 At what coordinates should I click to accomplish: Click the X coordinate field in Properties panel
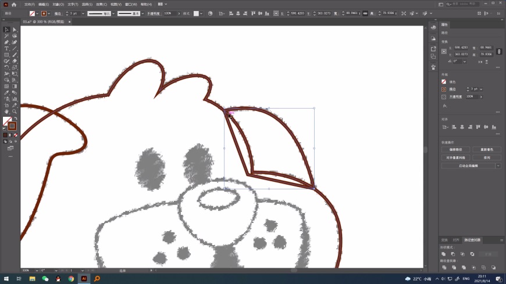[x=461, y=48]
